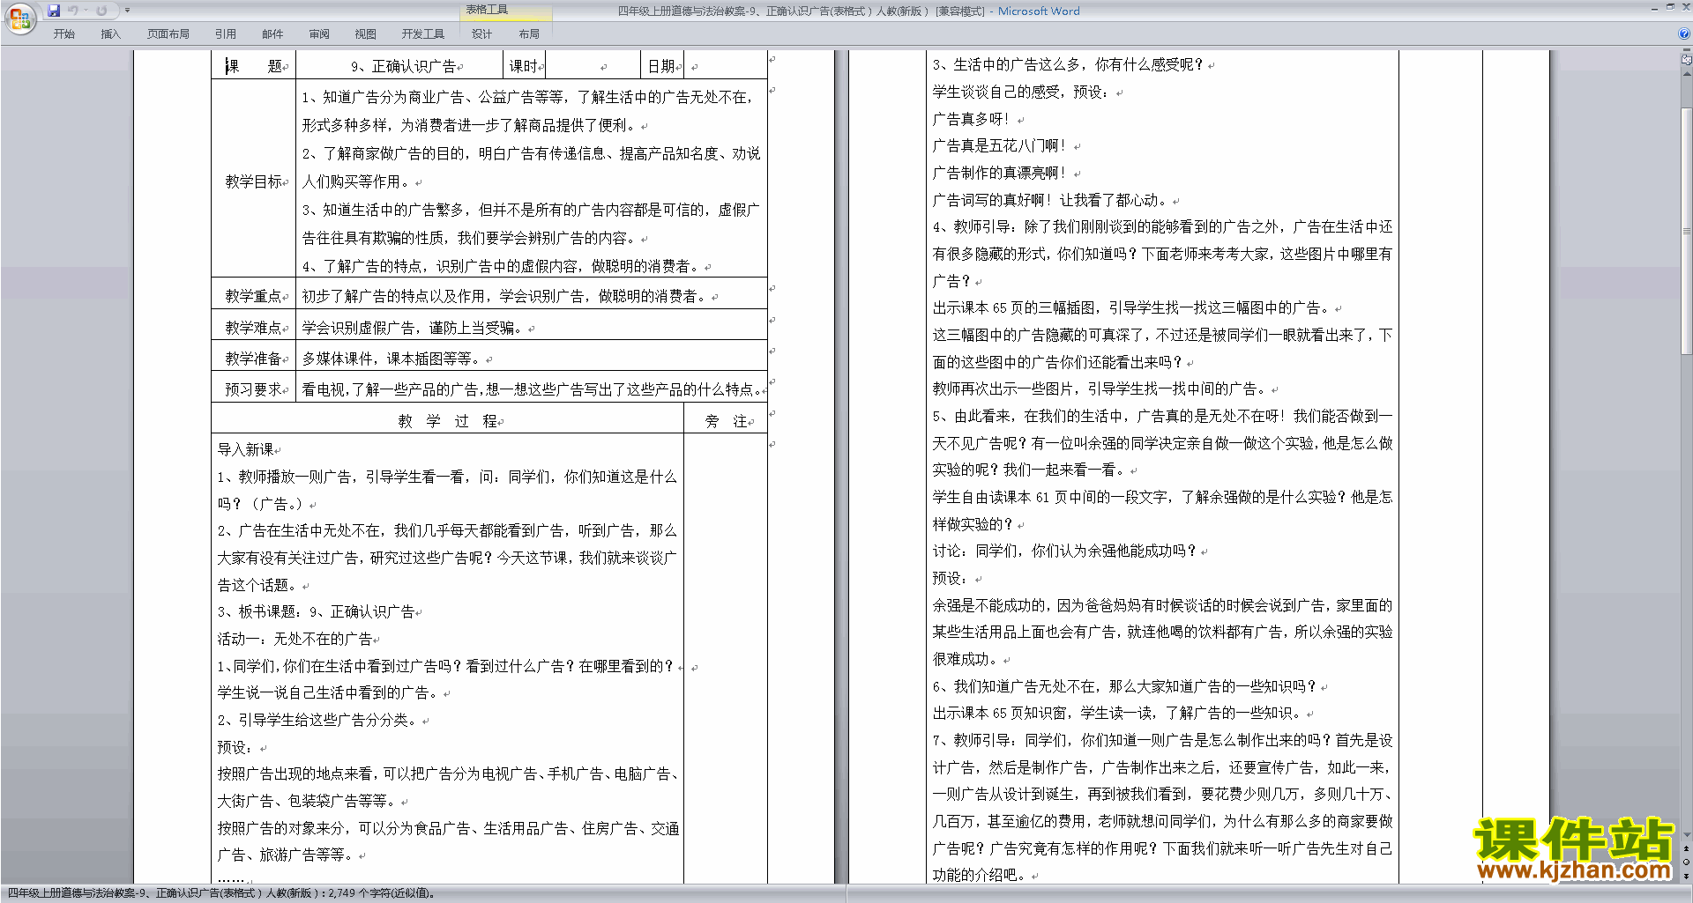Click the 课 题 table cell
The width and height of the screenshot is (1693, 903).
click(253, 66)
